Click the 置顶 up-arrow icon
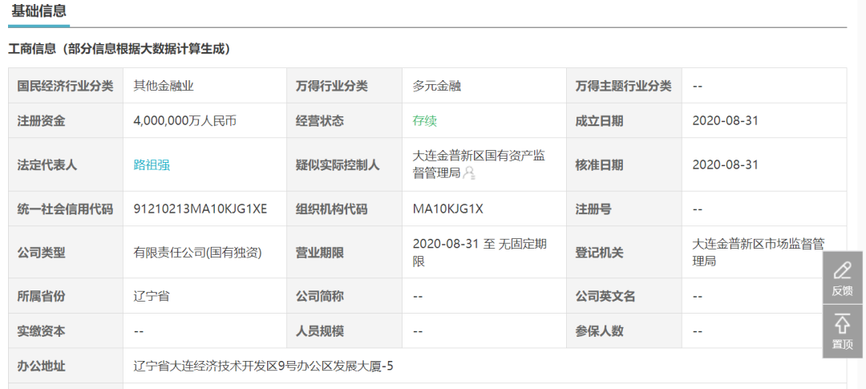The height and width of the screenshot is (389, 866). 842,324
